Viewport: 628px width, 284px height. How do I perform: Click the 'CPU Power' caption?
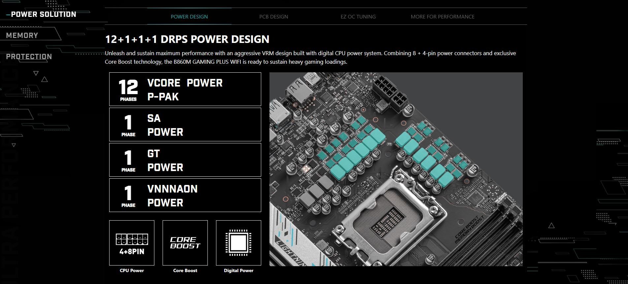(x=132, y=270)
